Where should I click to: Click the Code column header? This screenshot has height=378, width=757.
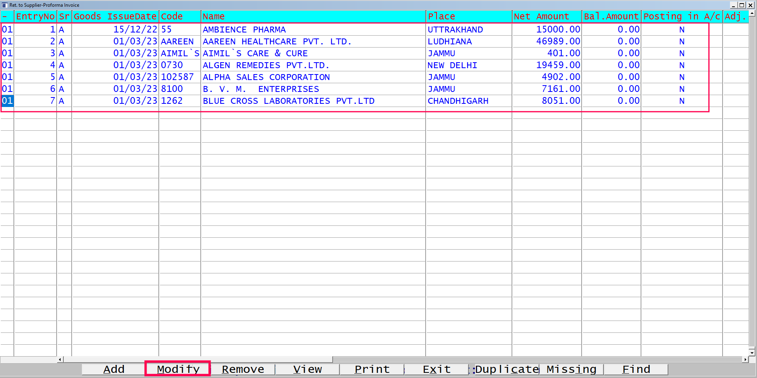pyautogui.click(x=180, y=17)
